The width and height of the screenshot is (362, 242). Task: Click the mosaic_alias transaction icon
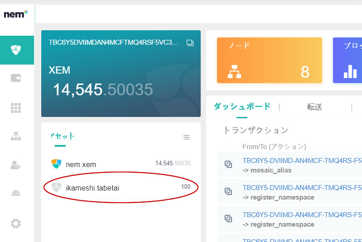(228, 165)
